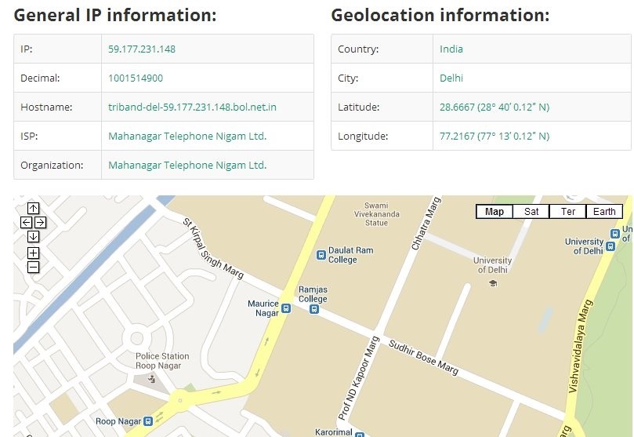Click the Karorimal bus stop icon

[x=360, y=434]
